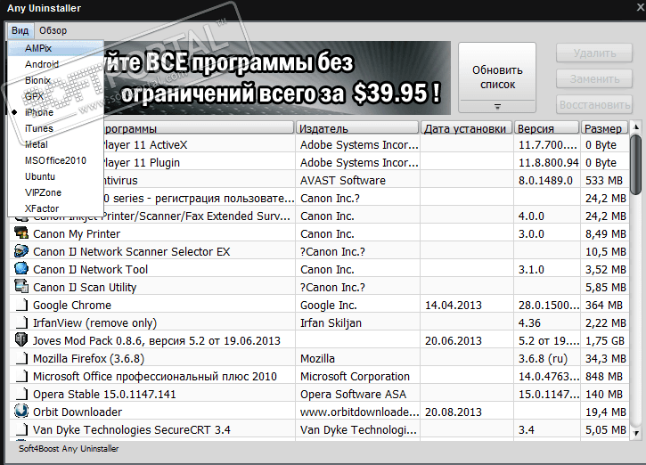
Task: Click the Microsoft Corporation publisher cell
Action: (357, 377)
